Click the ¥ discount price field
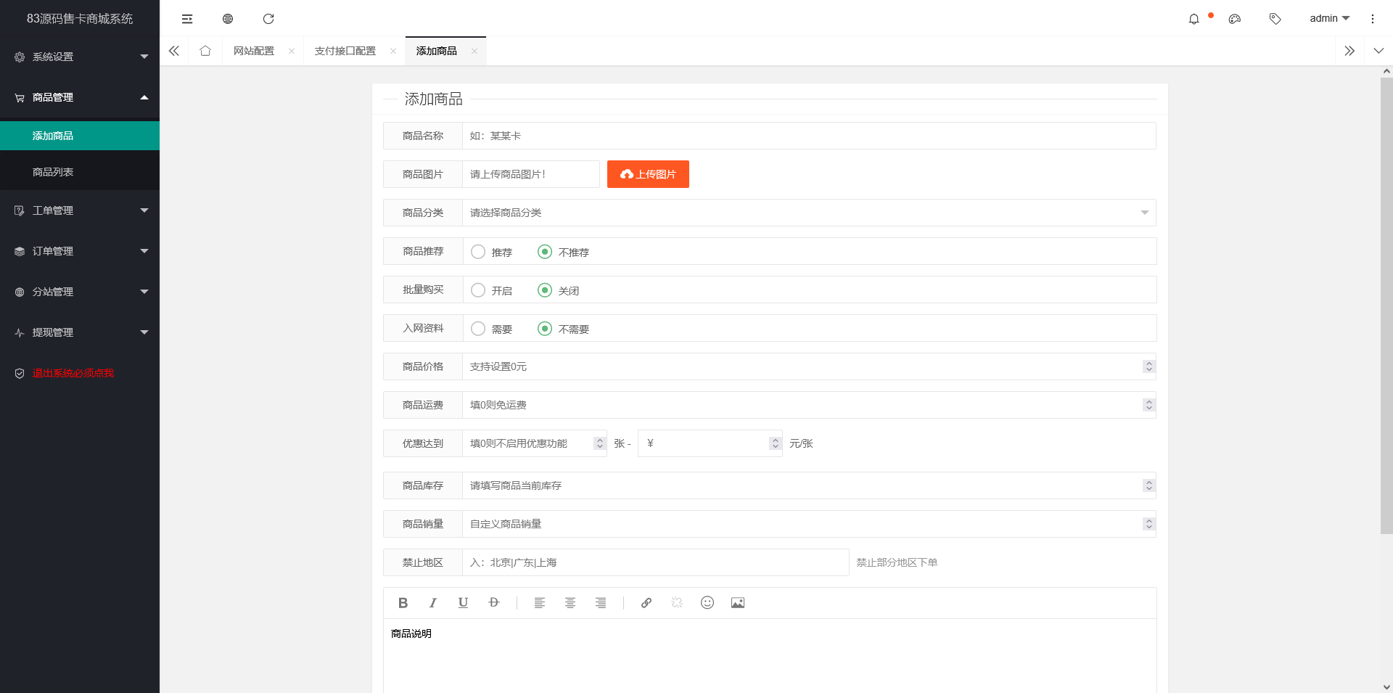Screen dimensions: 1393x693 tap(710, 443)
